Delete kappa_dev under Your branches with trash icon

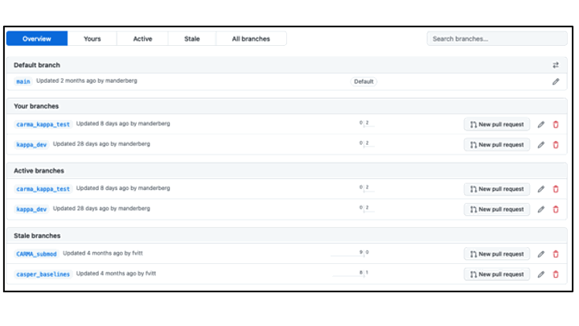[555, 145]
